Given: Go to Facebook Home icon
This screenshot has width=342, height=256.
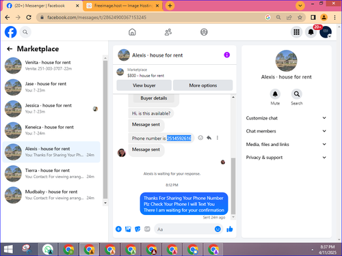Looking at the screenshot, I should [132, 32].
